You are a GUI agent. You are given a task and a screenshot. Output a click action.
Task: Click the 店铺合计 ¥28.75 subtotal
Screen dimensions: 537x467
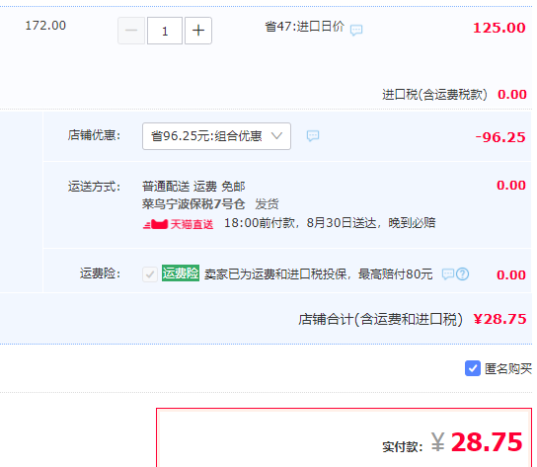pyautogui.click(x=413, y=319)
